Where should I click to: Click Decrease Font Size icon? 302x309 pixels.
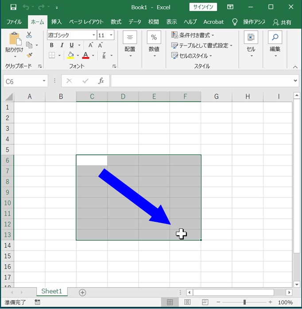point(101,45)
